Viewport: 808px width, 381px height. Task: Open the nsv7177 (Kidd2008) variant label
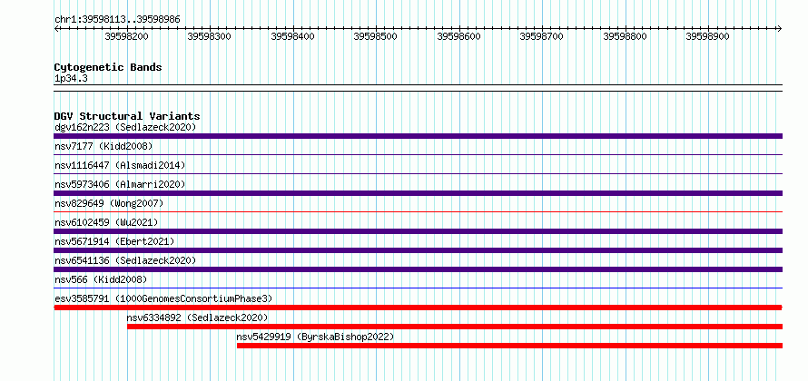(x=103, y=146)
